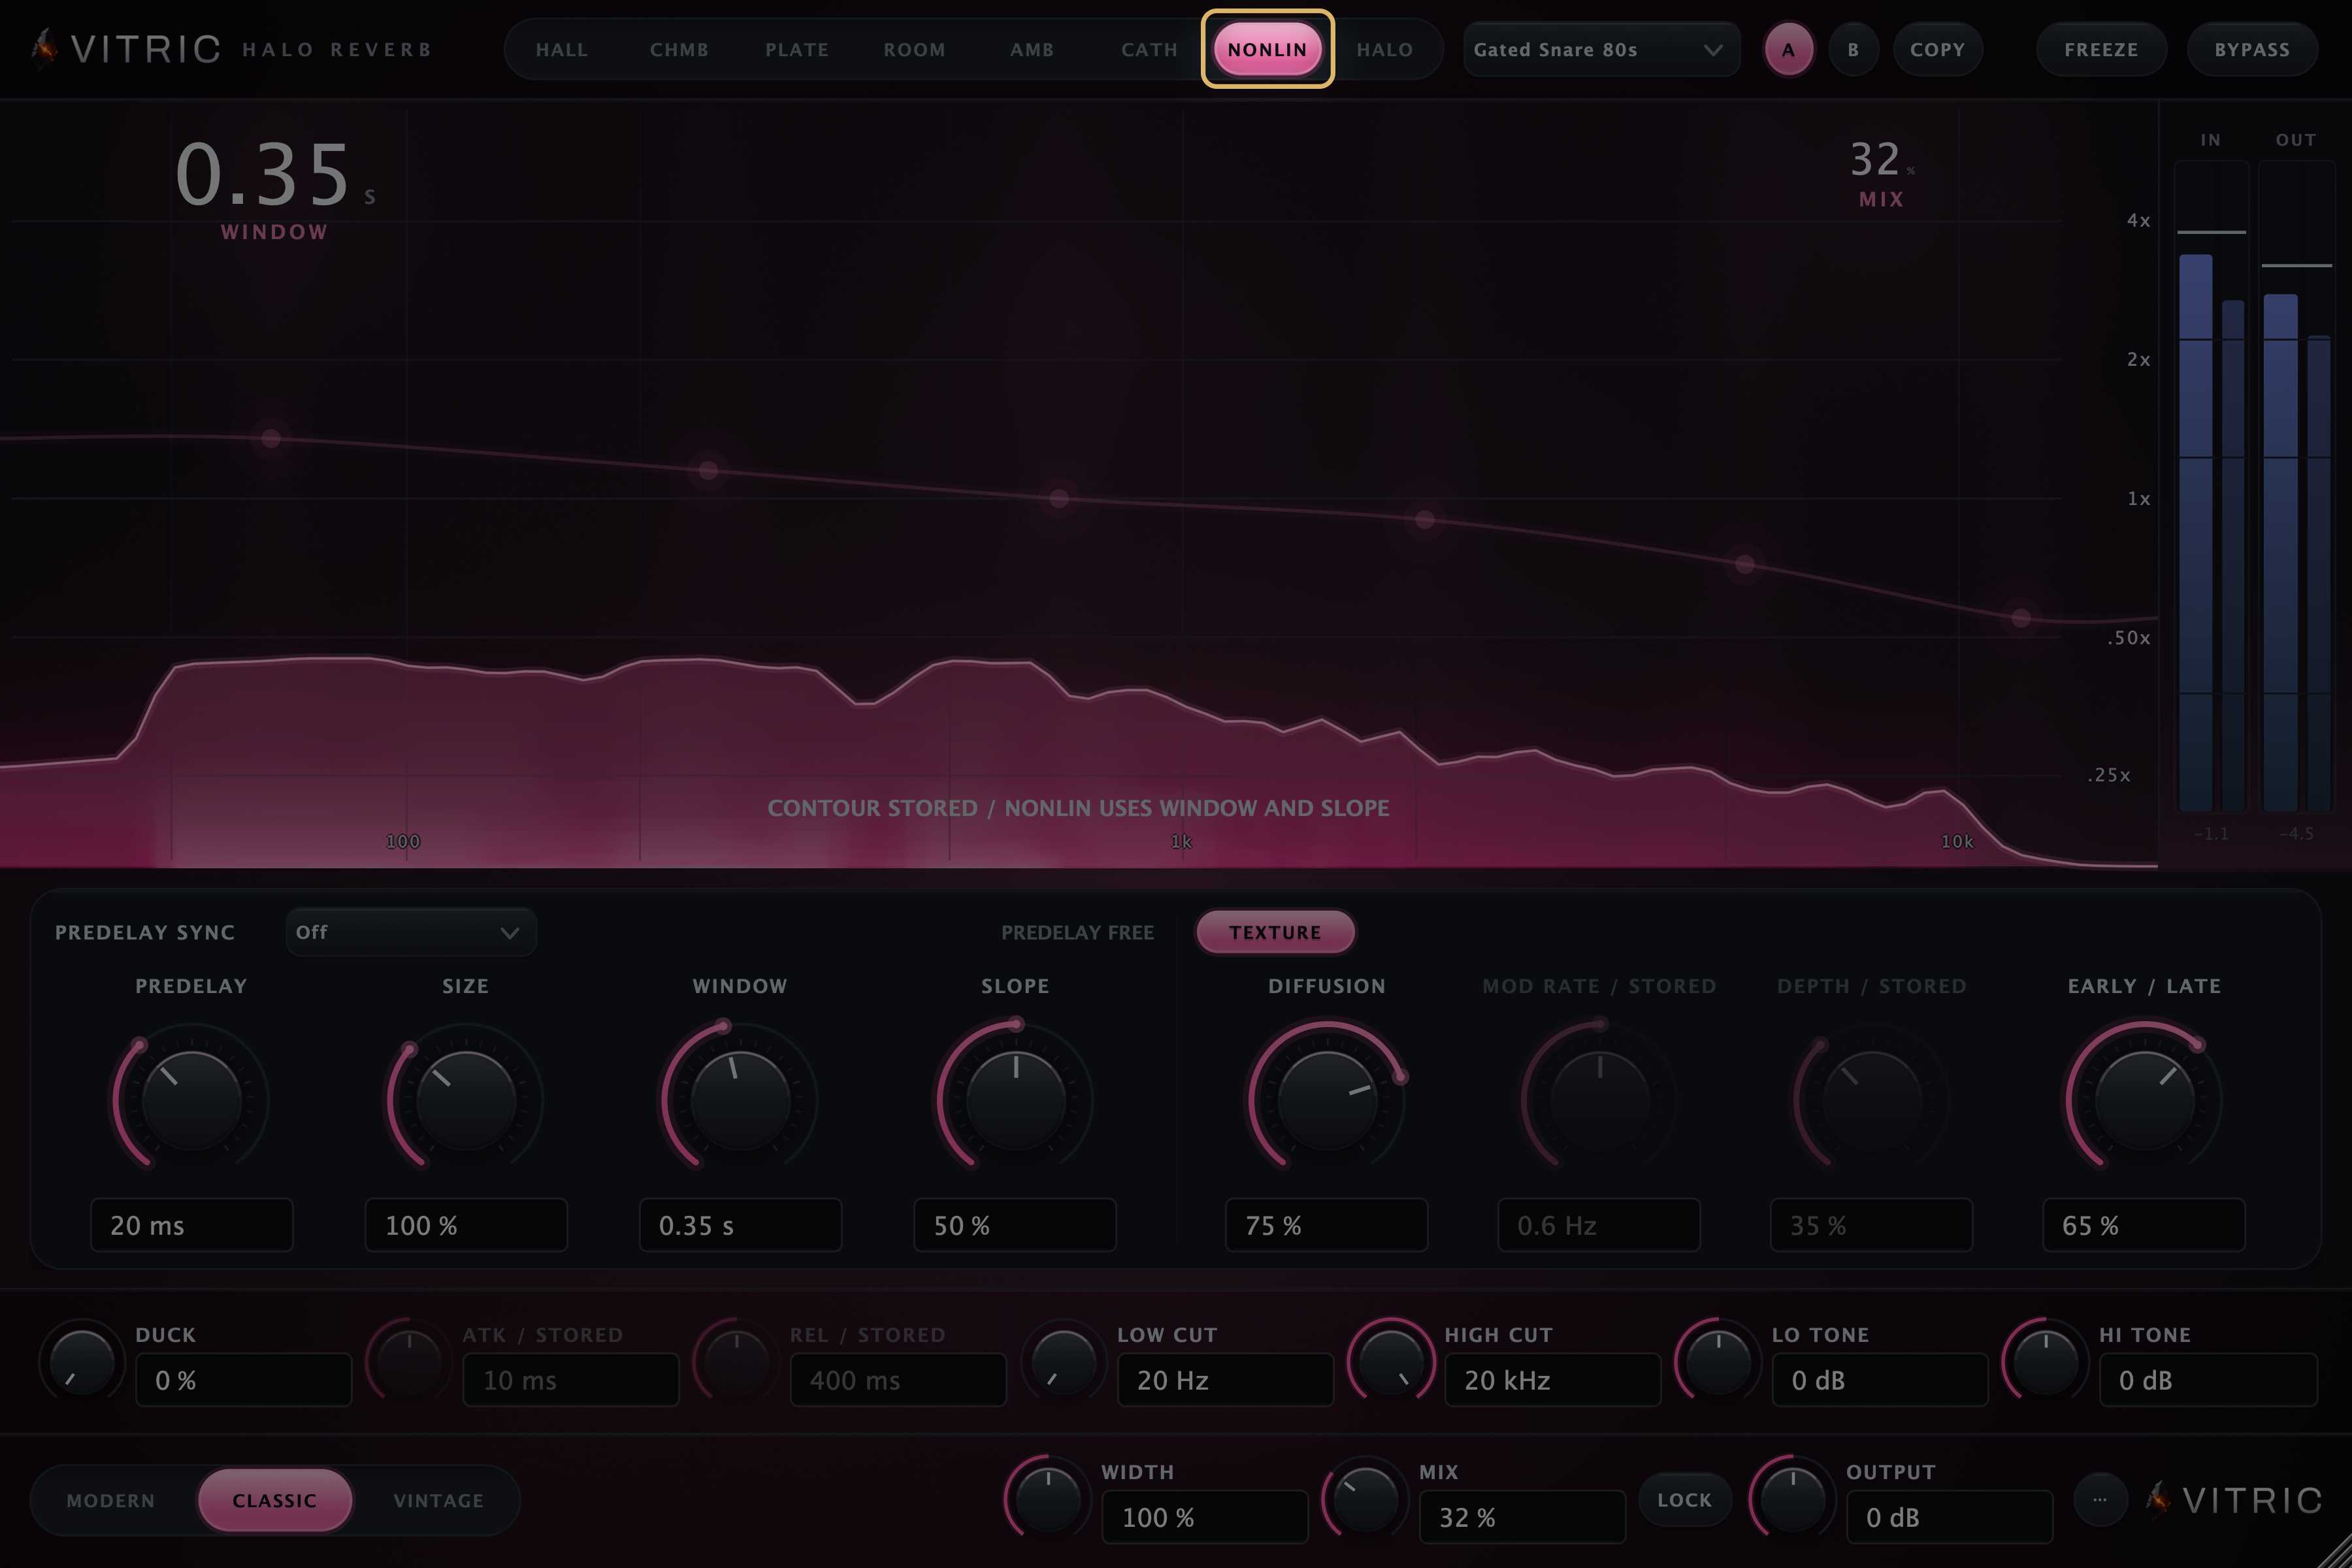Open the Predelay Sync Off dropdown

(411, 932)
